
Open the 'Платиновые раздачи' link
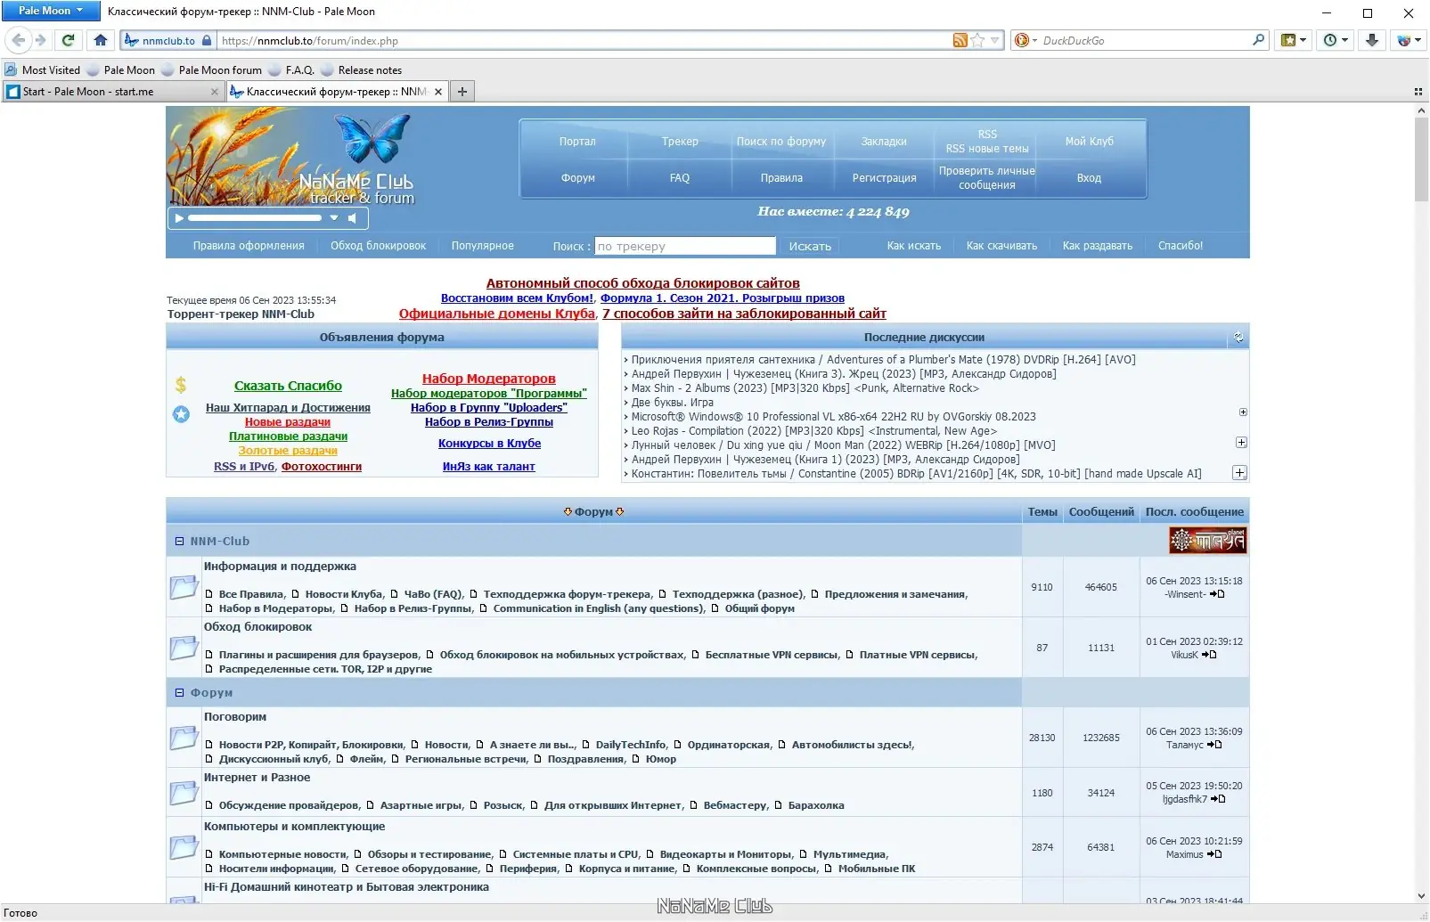point(288,437)
